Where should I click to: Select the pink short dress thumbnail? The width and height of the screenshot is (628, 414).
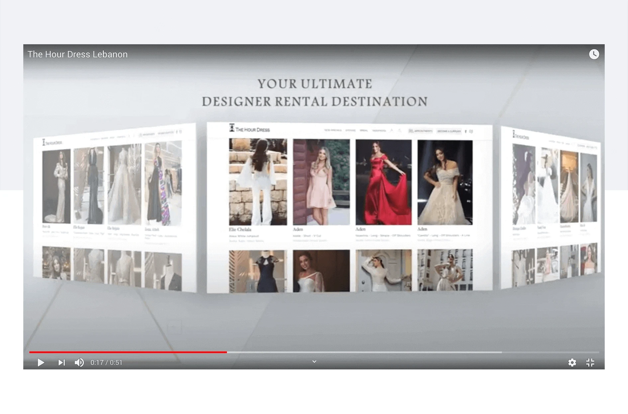pyautogui.click(x=321, y=182)
